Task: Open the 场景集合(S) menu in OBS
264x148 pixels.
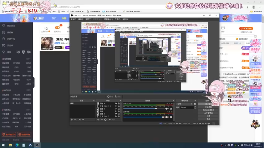Action: coord(109,19)
